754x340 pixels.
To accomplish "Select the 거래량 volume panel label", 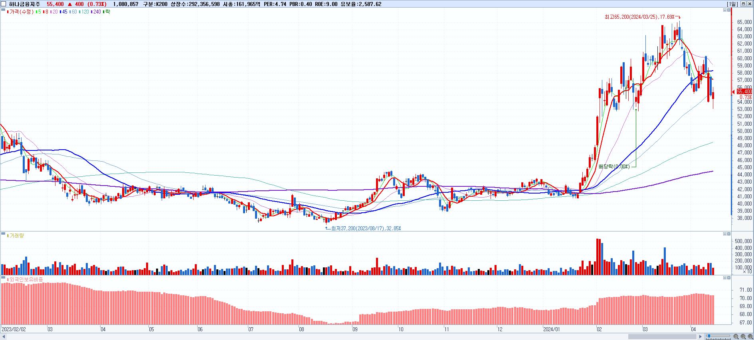I will click(x=15, y=235).
